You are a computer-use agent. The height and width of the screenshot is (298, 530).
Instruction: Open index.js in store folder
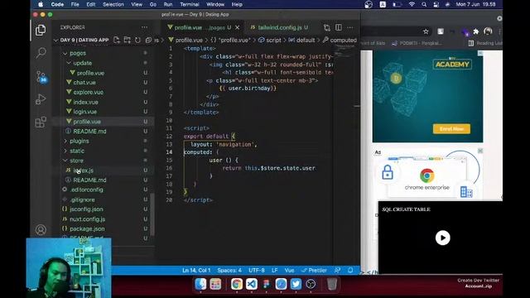(83, 171)
